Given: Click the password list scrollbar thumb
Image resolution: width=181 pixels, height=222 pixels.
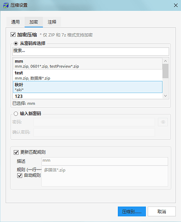Looking at the screenshot, I should 165,71.
